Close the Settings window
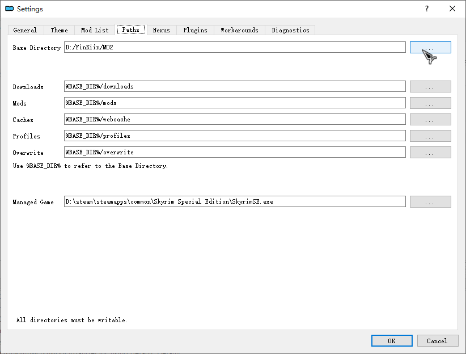The width and height of the screenshot is (466, 354). click(452, 9)
